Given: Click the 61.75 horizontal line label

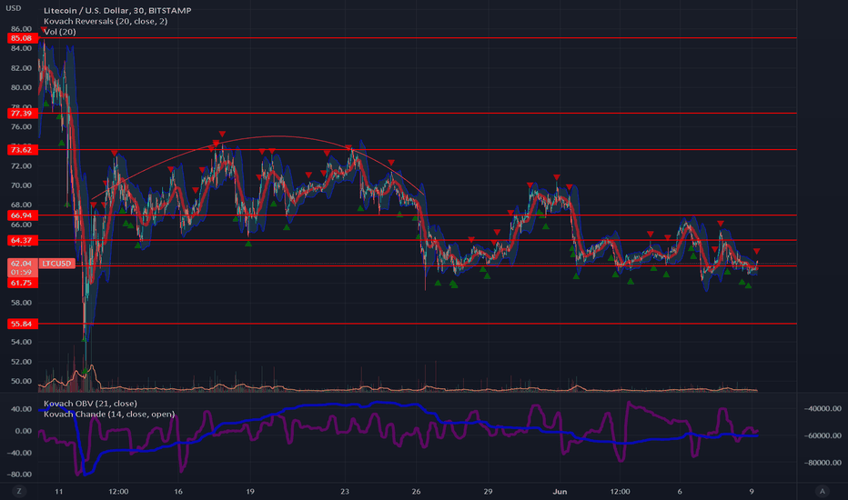Looking at the screenshot, I should [22, 283].
